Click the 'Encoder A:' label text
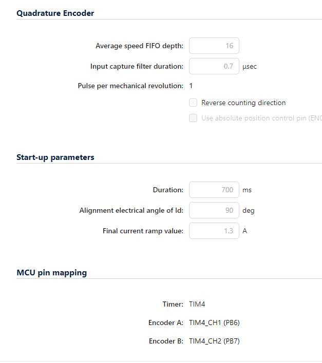The height and width of the screenshot is (363, 322). (166, 322)
